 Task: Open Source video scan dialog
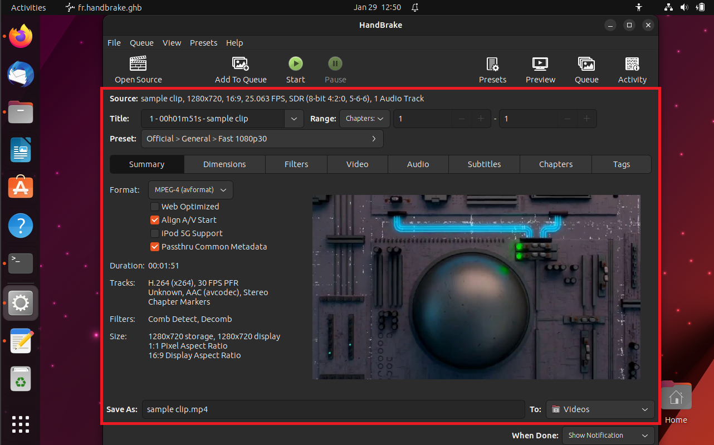[138, 69]
